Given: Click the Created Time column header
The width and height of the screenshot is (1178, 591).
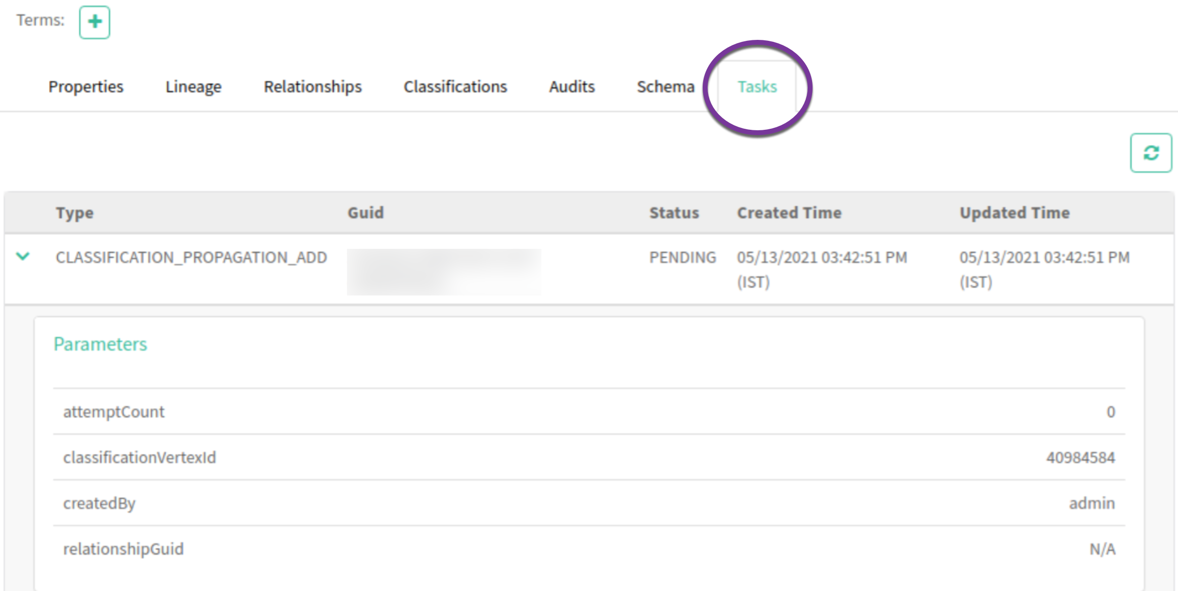Looking at the screenshot, I should [789, 213].
